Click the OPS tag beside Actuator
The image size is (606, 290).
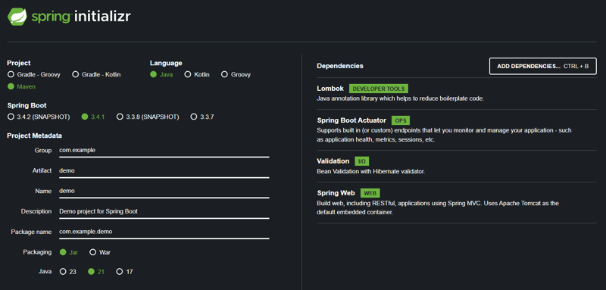click(x=401, y=120)
